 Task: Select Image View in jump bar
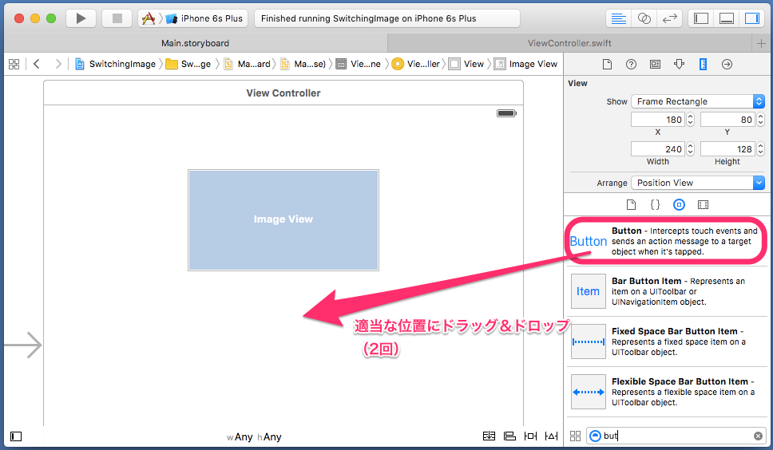coord(525,64)
